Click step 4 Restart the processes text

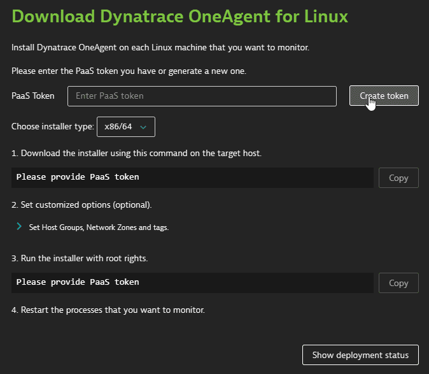pyautogui.click(x=108, y=310)
